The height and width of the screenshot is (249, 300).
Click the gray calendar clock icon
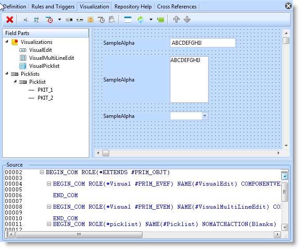click(x=101, y=19)
